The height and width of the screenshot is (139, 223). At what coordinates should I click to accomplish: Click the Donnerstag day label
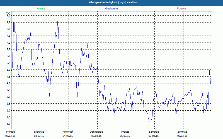[x=96, y=132]
